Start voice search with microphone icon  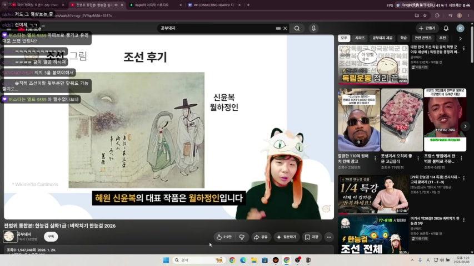click(x=313, y=28)
